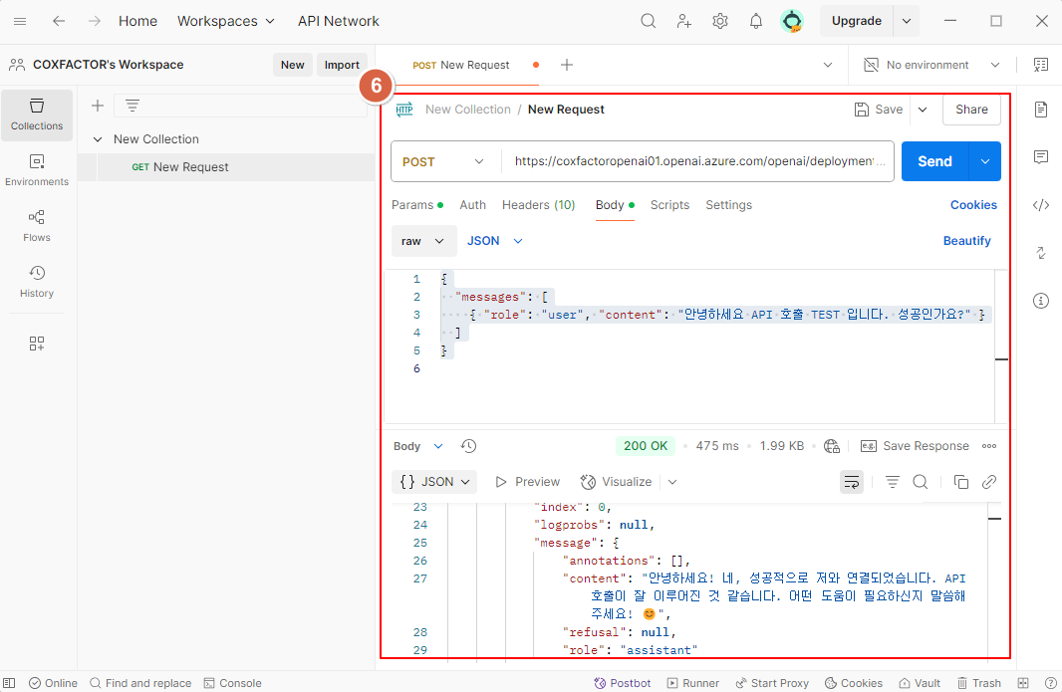
Task: Open the Collections sidebar panel
Action: (x=37, y=115)
